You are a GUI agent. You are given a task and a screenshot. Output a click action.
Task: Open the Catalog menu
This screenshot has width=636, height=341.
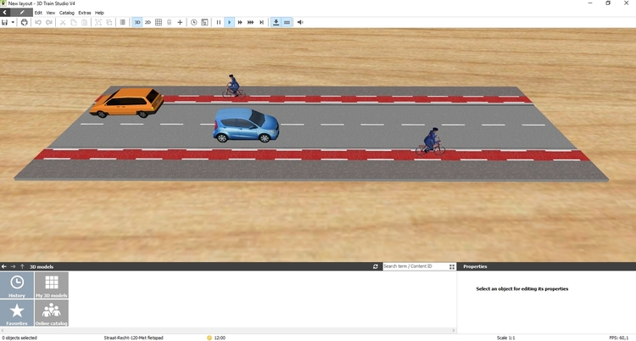[66, 13]
